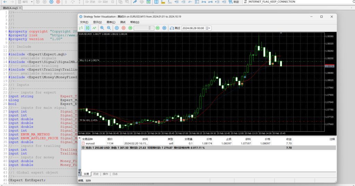Click the blue columns layout icon
355x186 pixels.
tap(156, 2)
